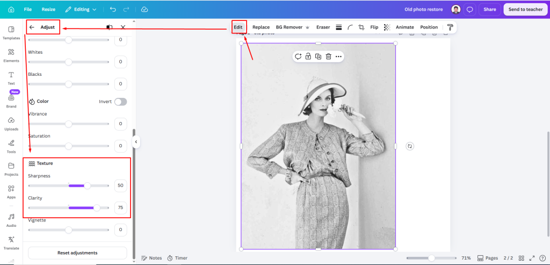
Task: Open Elements in the sidebar
Action: point(11,55)
